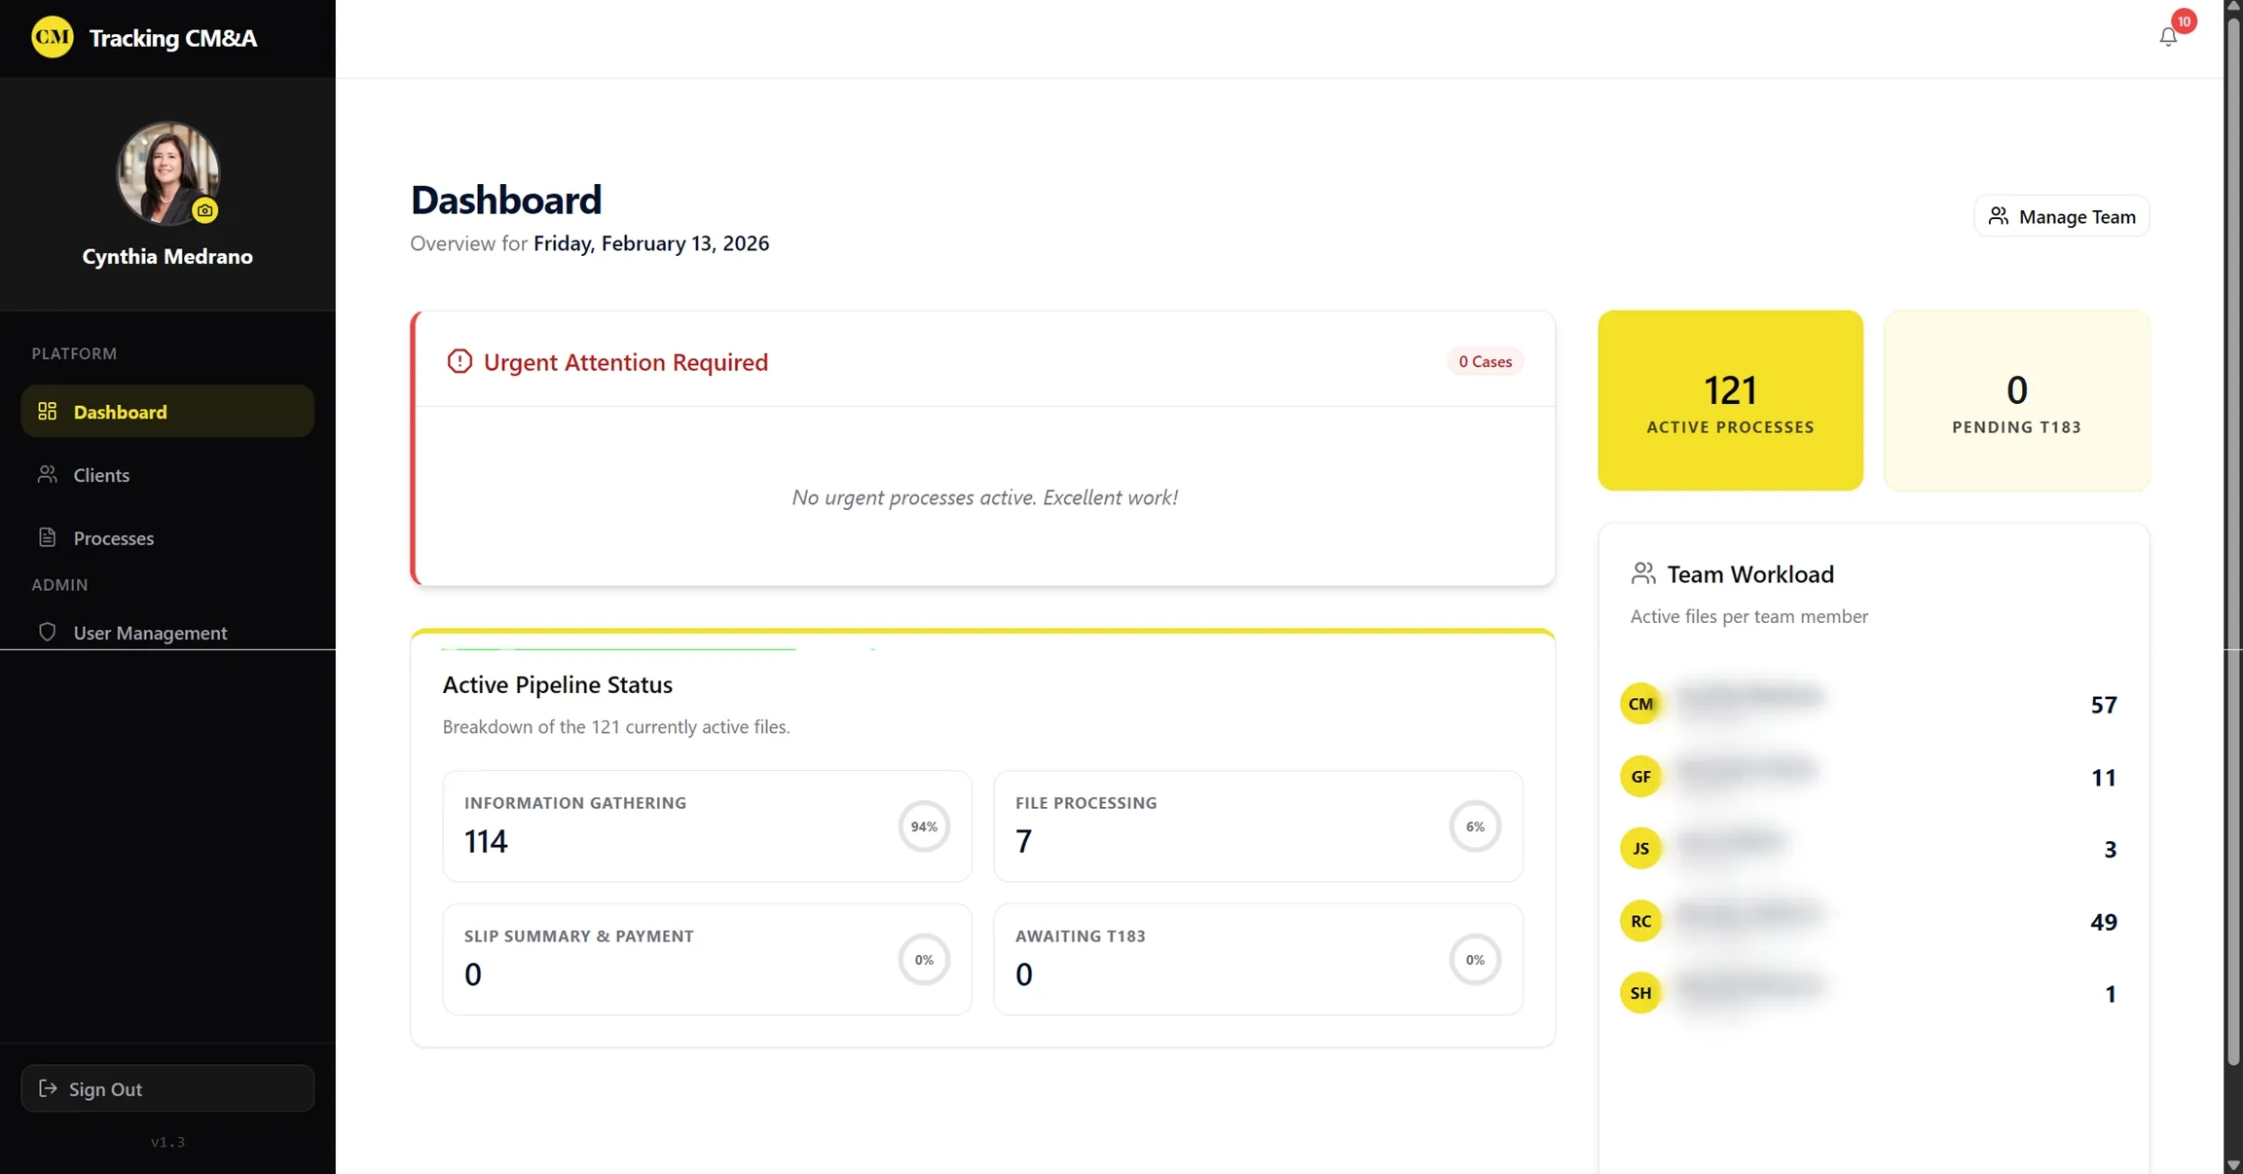Viewport: 2243px width, 1174px height.
Task: Navigate to Clients from the sidebar menu
Action: (100, 474)
